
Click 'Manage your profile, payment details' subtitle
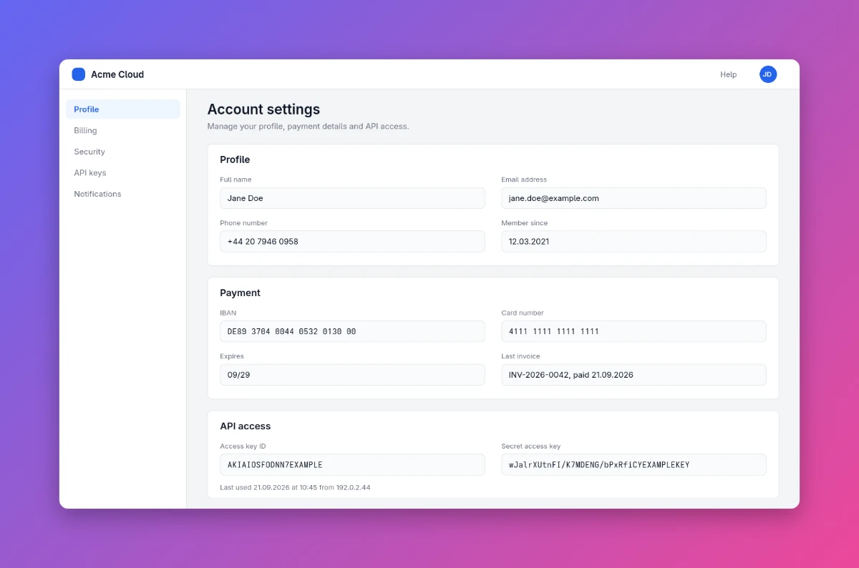[308, 126]
